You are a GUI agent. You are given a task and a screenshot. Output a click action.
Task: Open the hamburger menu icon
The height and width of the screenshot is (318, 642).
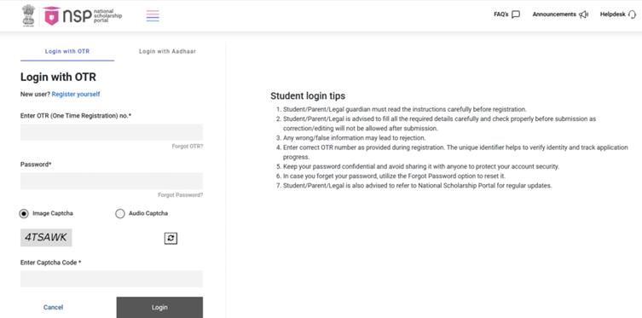click(x=153, y=15)
